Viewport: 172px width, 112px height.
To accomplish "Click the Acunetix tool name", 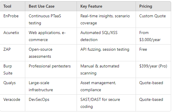I will [x=11, y=33].
